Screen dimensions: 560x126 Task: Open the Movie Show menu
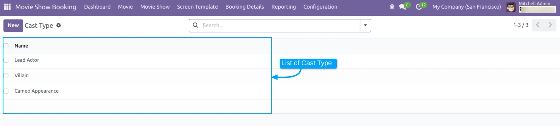155,7
